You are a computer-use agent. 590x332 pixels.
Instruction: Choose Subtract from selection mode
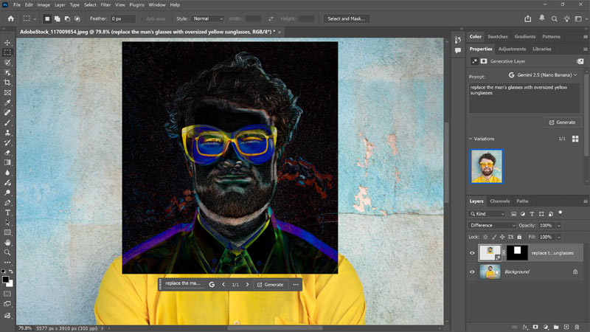(x=67, y=18)
